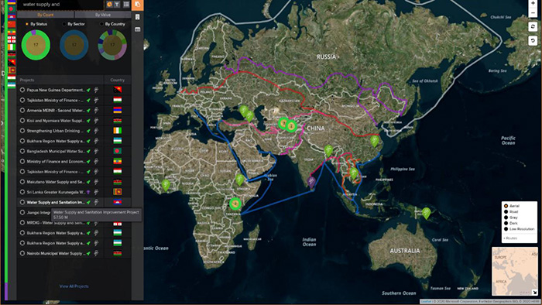The image size is (542, 305).
Task: Click the green map marker on Papua New Guinea
Action: click(x=427, y=213)
